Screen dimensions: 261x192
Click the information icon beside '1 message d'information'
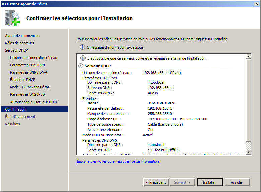click(x=82, y=47)
